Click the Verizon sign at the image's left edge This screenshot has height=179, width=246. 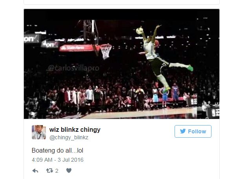coord(32,39)
